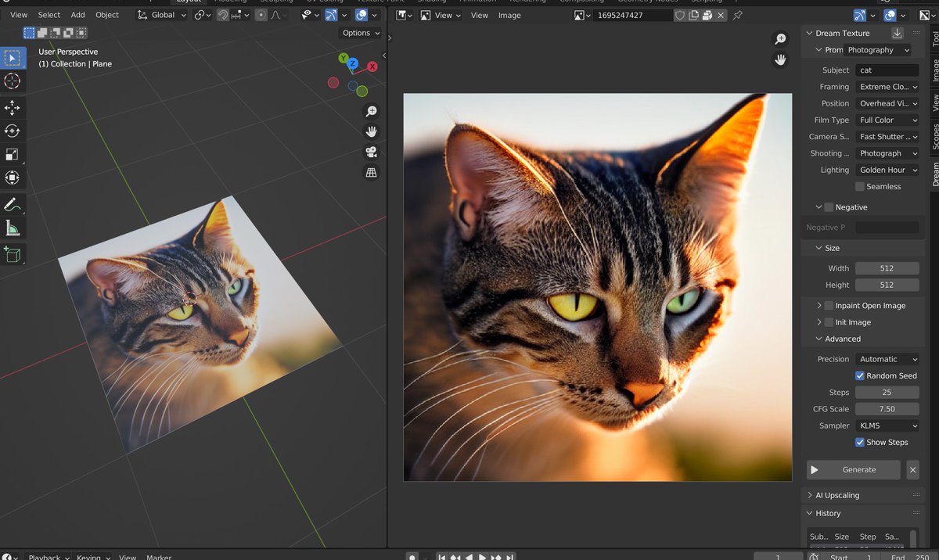
Task: Unlink the image with the X icon
Action: pos(721,15)
